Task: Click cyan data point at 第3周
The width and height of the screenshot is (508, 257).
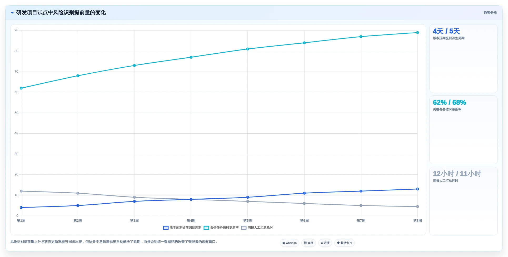Action: (x=134, y=65)
